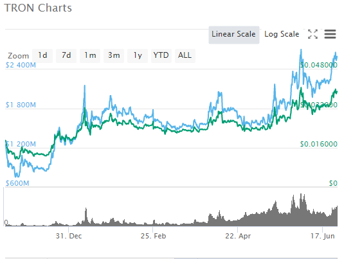Click the $1 800M axis label
Viewport: 353px width, 259px height.
[x=21, y=105]
